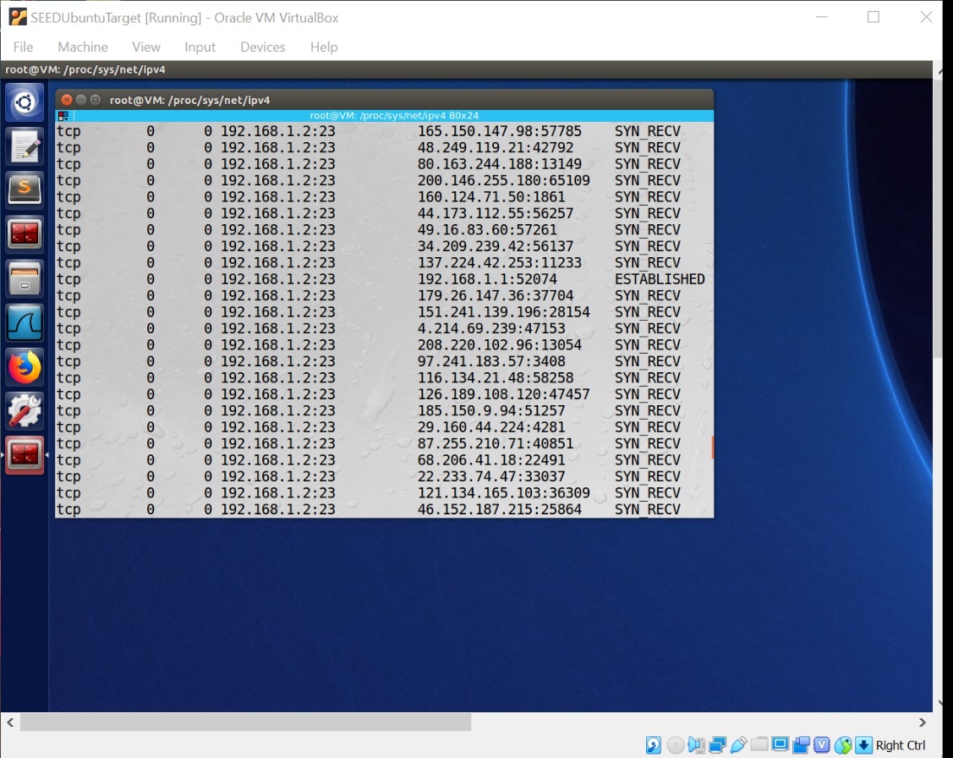Click the address 200.146.255.180:65109
Screen dimensions: 953x758
[503, 180]
